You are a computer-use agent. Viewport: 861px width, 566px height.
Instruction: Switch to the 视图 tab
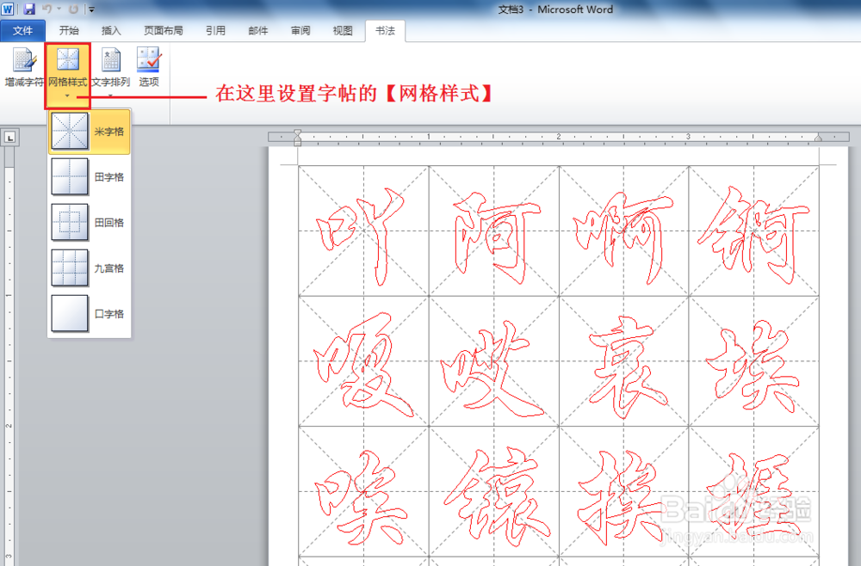coord(342,30)
